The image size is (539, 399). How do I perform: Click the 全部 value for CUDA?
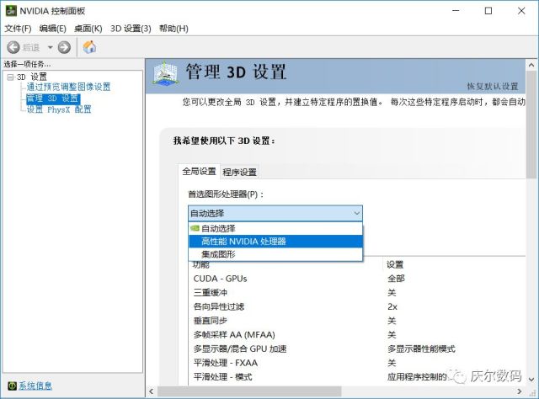coord(396,279)
